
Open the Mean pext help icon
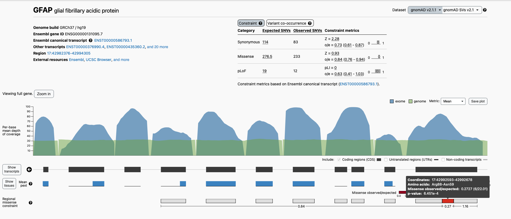point(31,184)
